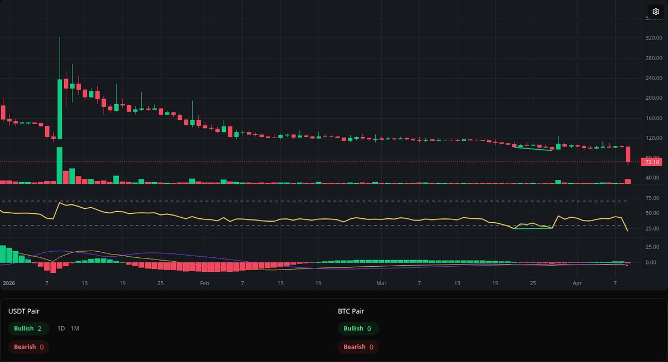The height and width of the screenshot is (362, 668).
Task: Click the Feb date axis label
Action: click(204, 283)
